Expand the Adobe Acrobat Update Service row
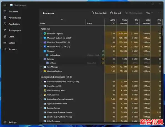165x127 pixels. (41, 82)
